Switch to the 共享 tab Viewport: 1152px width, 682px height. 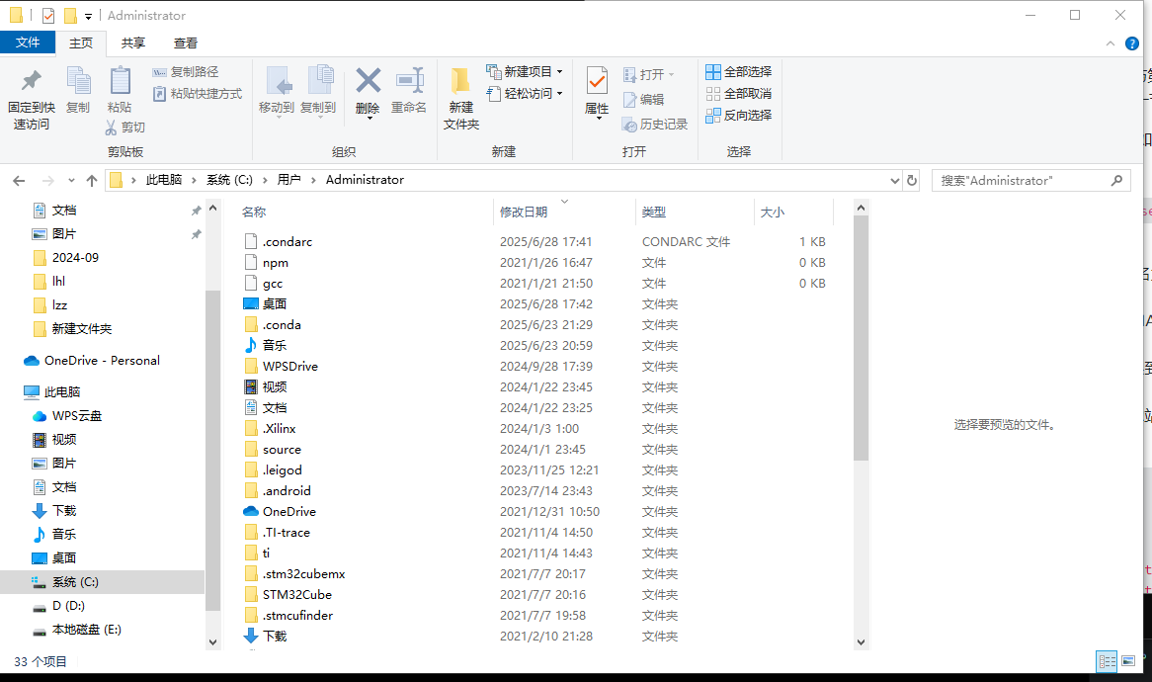coord(133,43)
